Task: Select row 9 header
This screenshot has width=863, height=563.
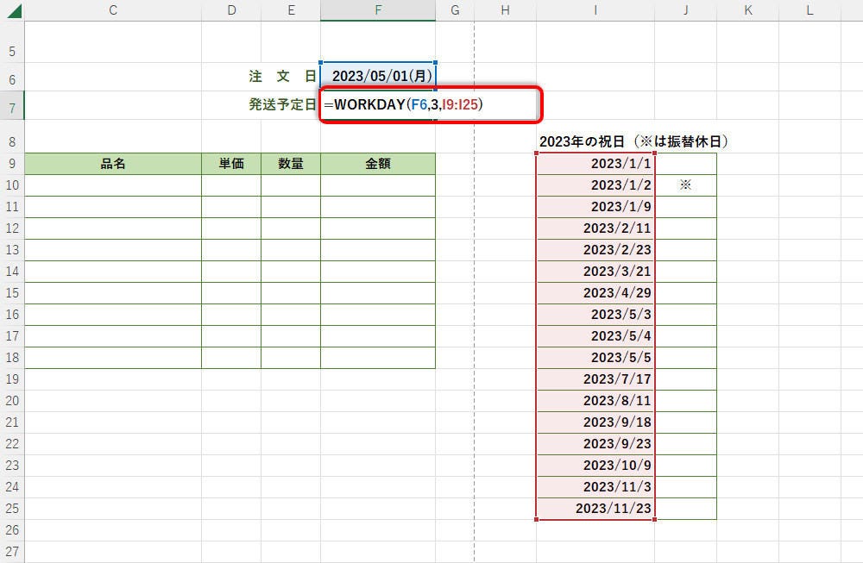Action: pyautogui.click(x=12, y=164)
